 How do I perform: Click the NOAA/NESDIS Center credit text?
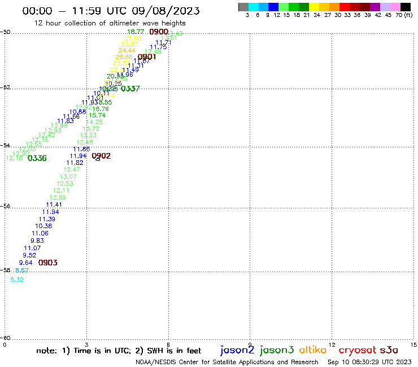pos(227,362)
